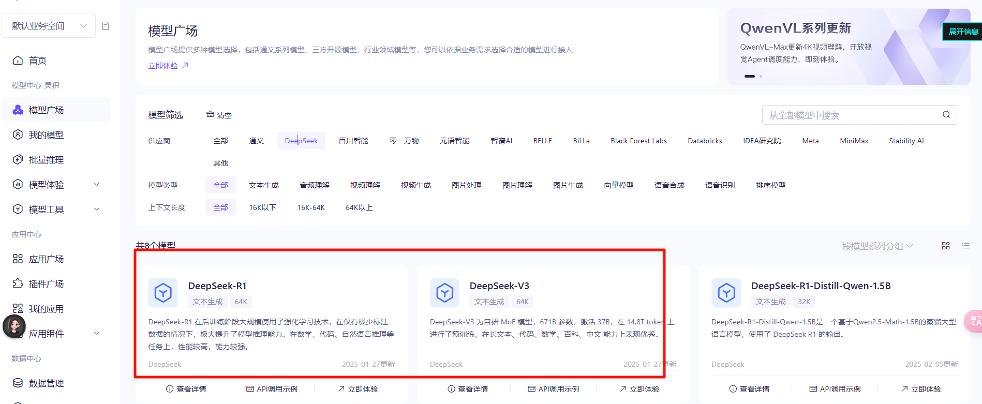Select 其他 supplier filter

[x=220, y=163]
